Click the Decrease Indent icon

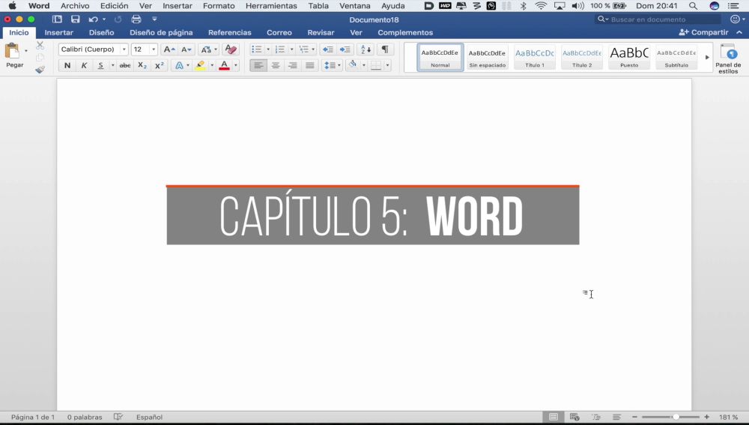[x=328, y=49]
